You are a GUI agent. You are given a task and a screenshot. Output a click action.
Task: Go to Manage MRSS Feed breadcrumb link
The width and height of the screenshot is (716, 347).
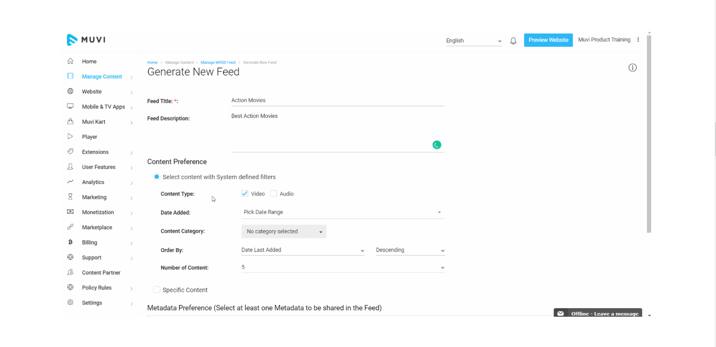pyautogui.click(x=218, y=63)
